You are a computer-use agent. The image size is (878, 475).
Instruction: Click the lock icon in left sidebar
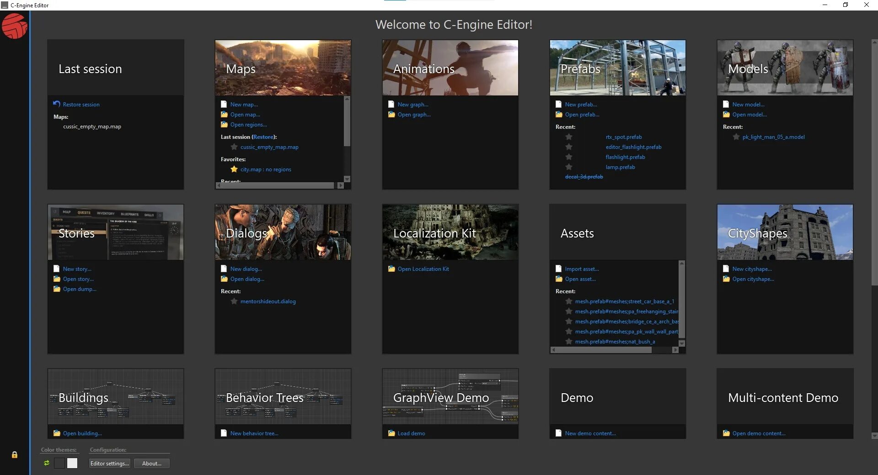click(15, 454)
